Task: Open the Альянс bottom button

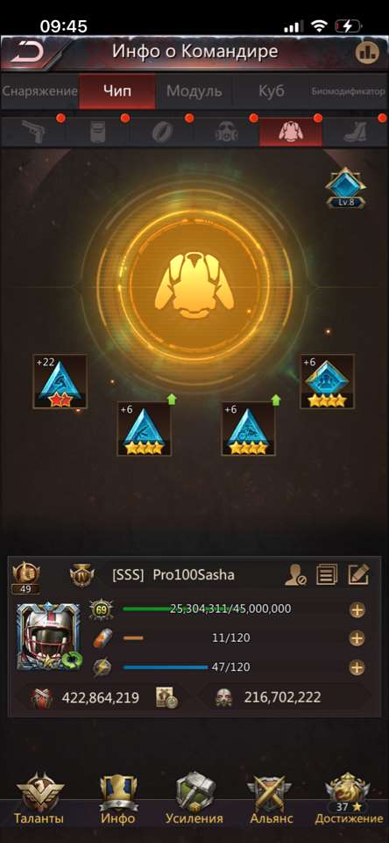Action: (271, 799)
